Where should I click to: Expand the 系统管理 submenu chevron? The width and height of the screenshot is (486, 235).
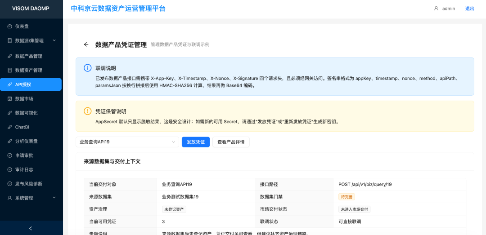click(x=54, y=198)
